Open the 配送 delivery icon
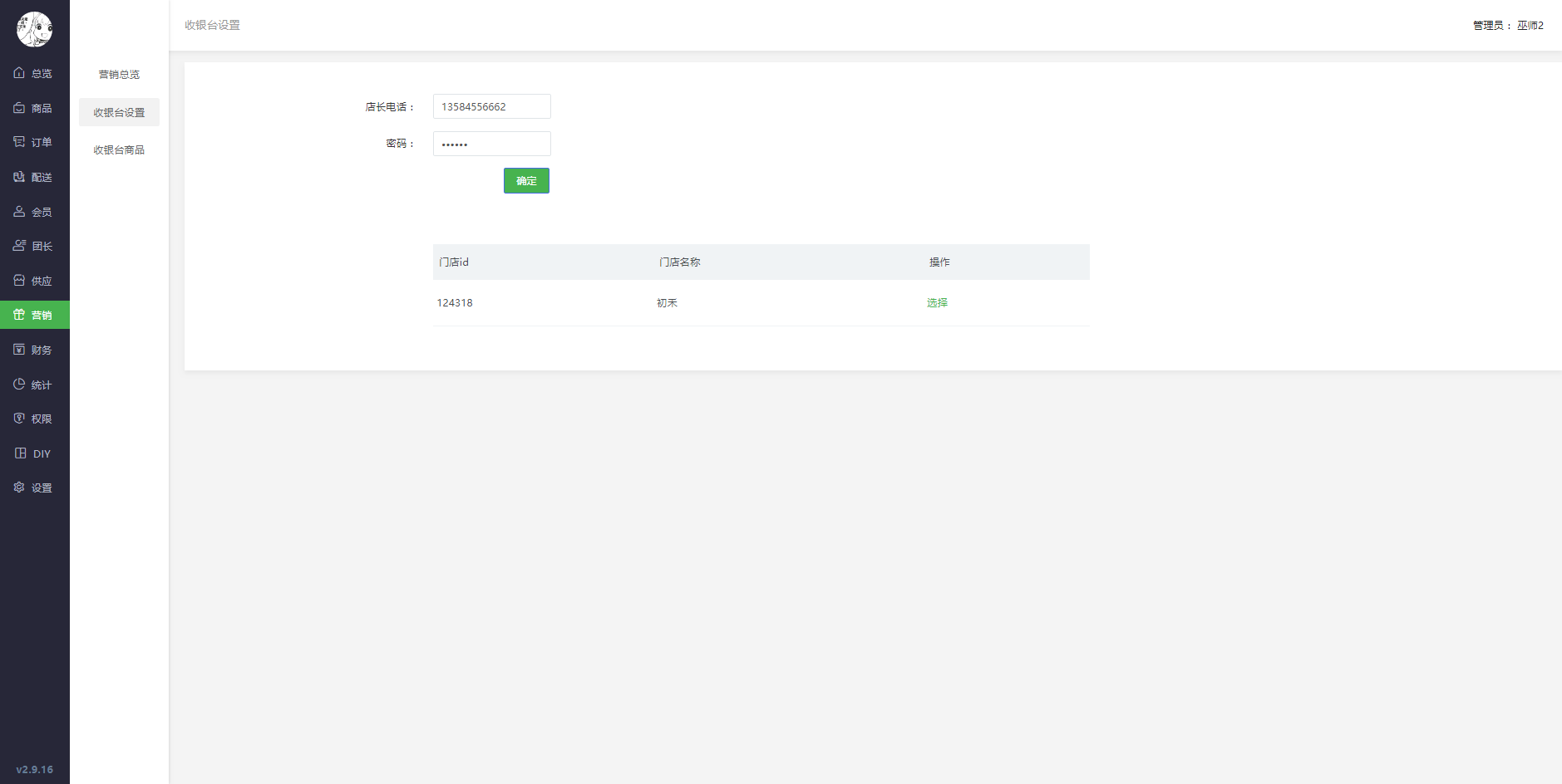The height and width of the screenshot is (784, 1562). pos(19,177)
